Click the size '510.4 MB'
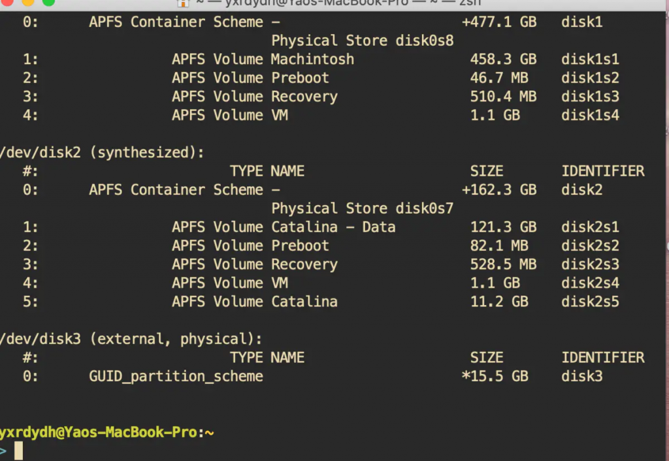 click(x=504, y=97)
